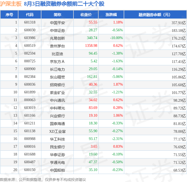Select stock name 兆易创新
Viewport: 187px width, 182px height.
click(x=57, y=38)
